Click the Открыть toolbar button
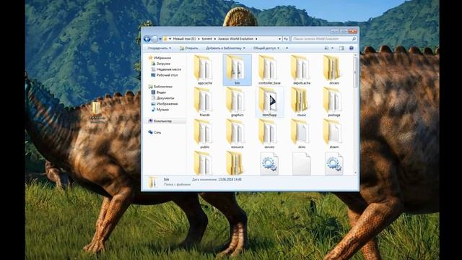This screenshot has height=260, width=462. pyautogui.click(x=189, y=48)
